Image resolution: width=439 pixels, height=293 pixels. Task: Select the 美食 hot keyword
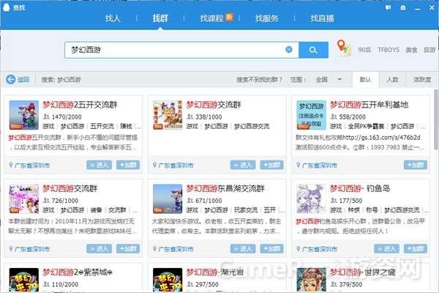[411, 50]
